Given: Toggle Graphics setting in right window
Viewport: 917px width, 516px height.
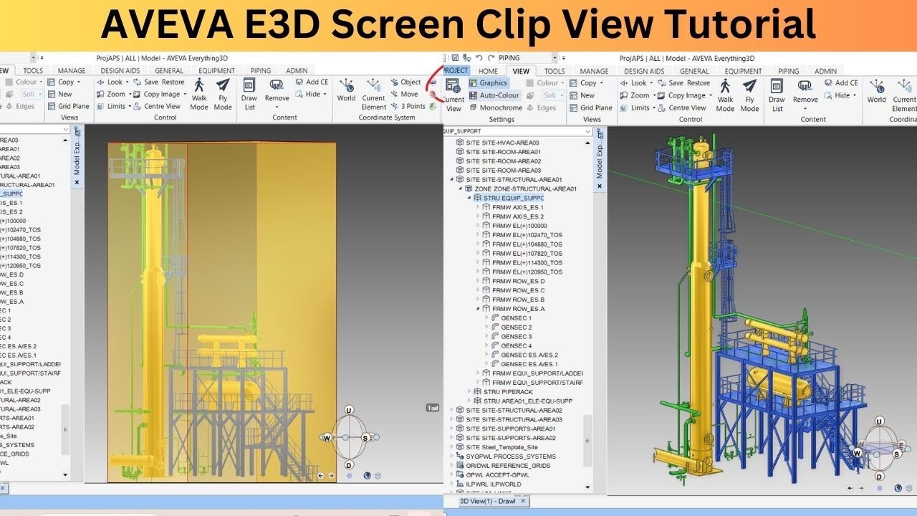Looking at the screenshot, I should pos(488,83).
